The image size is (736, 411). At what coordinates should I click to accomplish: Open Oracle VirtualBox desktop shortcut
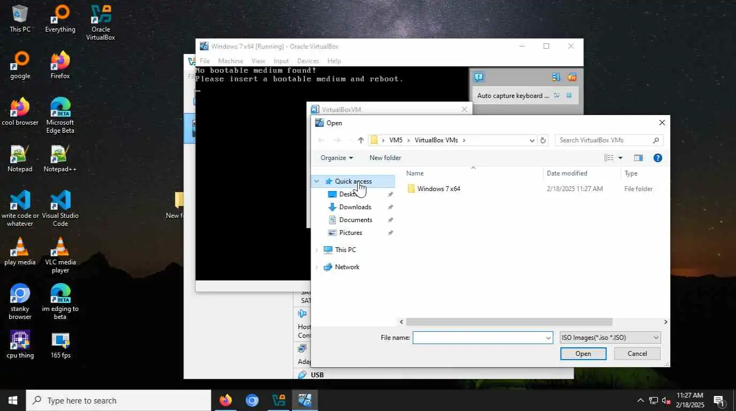coord(101,23)
